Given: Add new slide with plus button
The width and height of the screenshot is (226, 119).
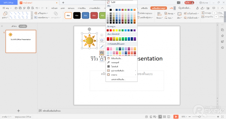Looking at the screenshot, I should [x=18, y=111].
